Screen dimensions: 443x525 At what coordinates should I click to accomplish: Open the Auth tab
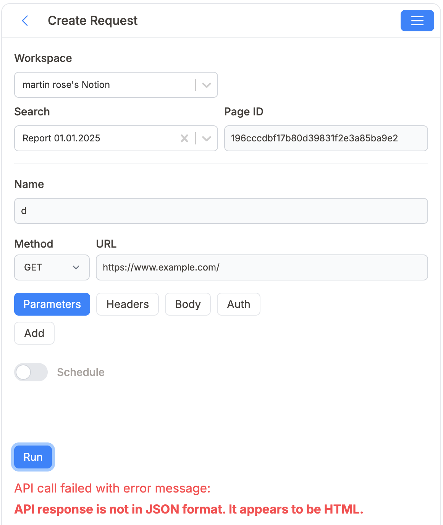tap(238, 304)
